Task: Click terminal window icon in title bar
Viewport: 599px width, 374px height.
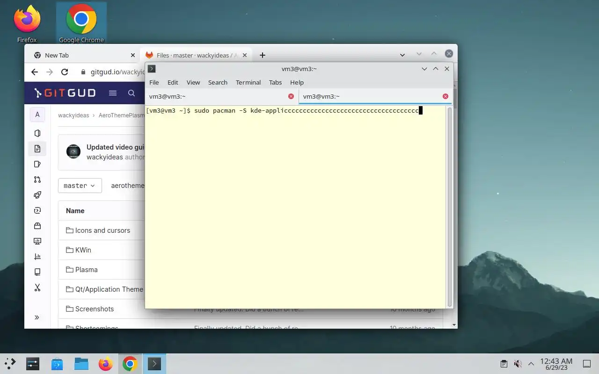Action: tap(152, 69)
